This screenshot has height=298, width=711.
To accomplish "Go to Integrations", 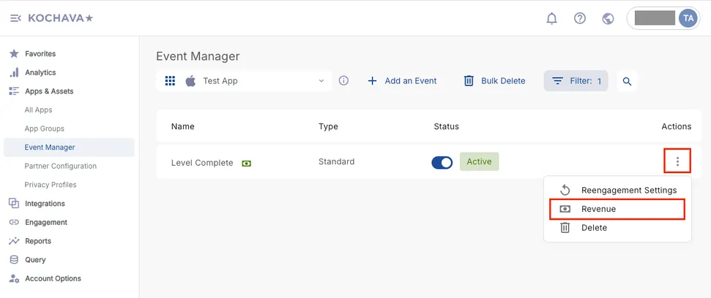I will coord(45,204).
